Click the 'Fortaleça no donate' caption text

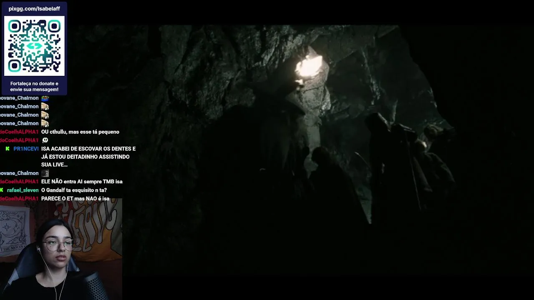tap(34, 86)
